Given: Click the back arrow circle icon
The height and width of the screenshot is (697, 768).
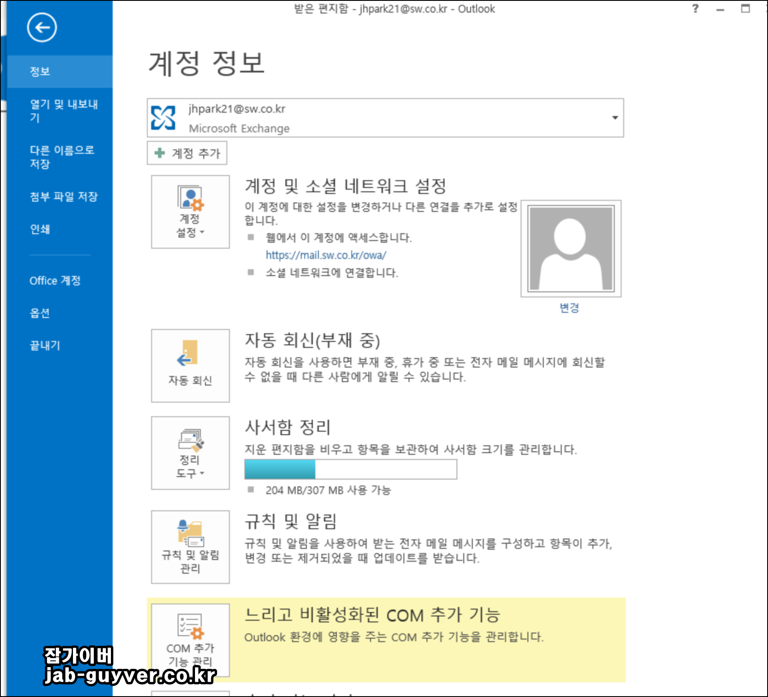Looking at the screenshot, I should click(42, 28).
